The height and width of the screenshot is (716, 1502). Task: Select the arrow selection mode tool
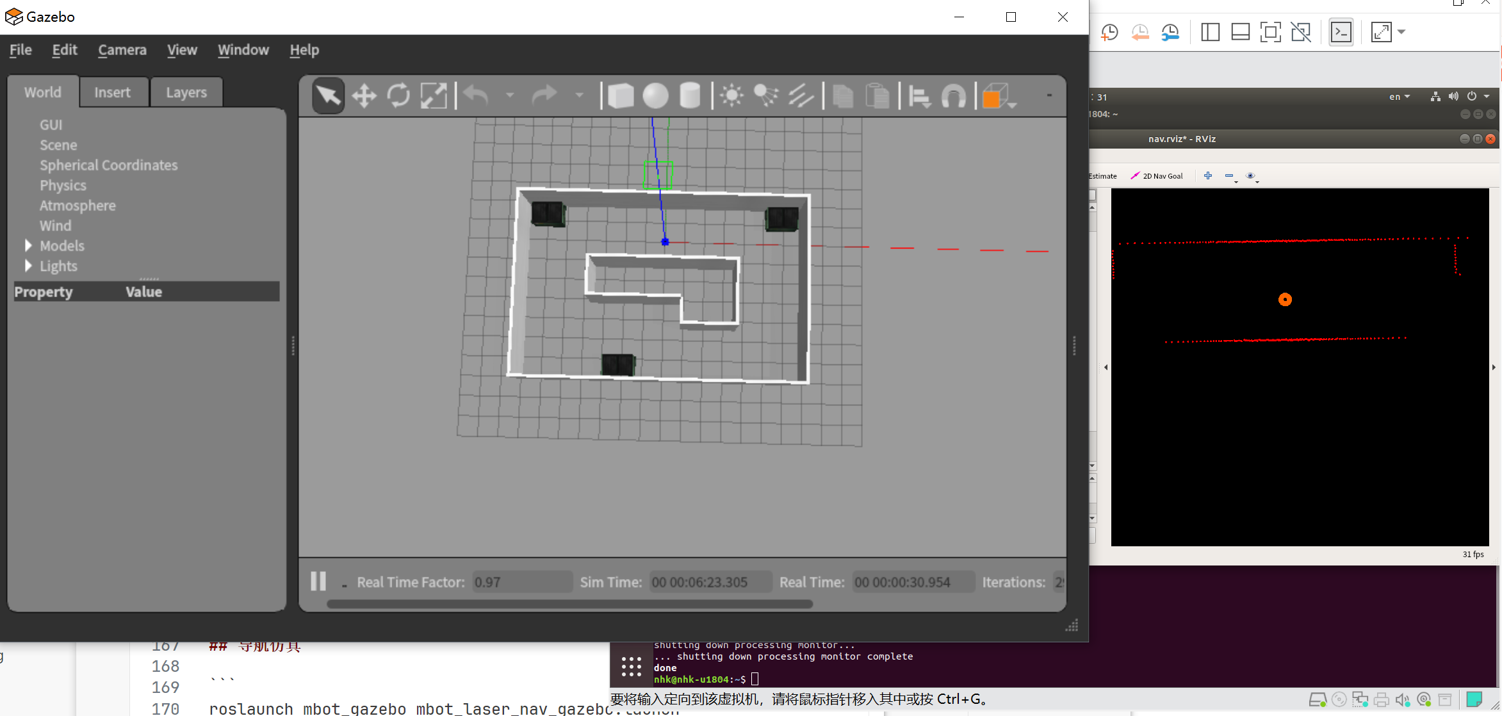click(x=328, y=96)
